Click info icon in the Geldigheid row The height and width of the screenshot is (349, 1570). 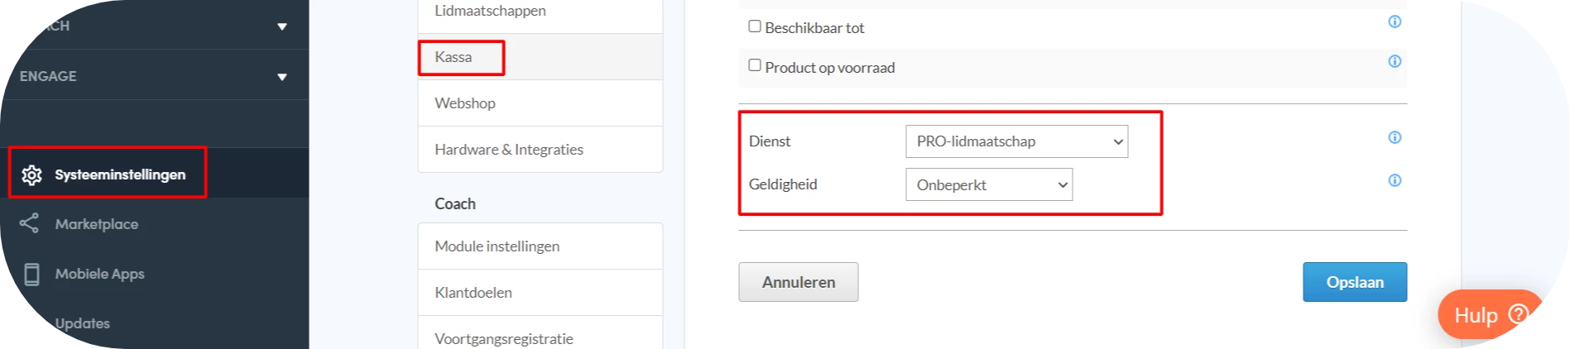1395,180
